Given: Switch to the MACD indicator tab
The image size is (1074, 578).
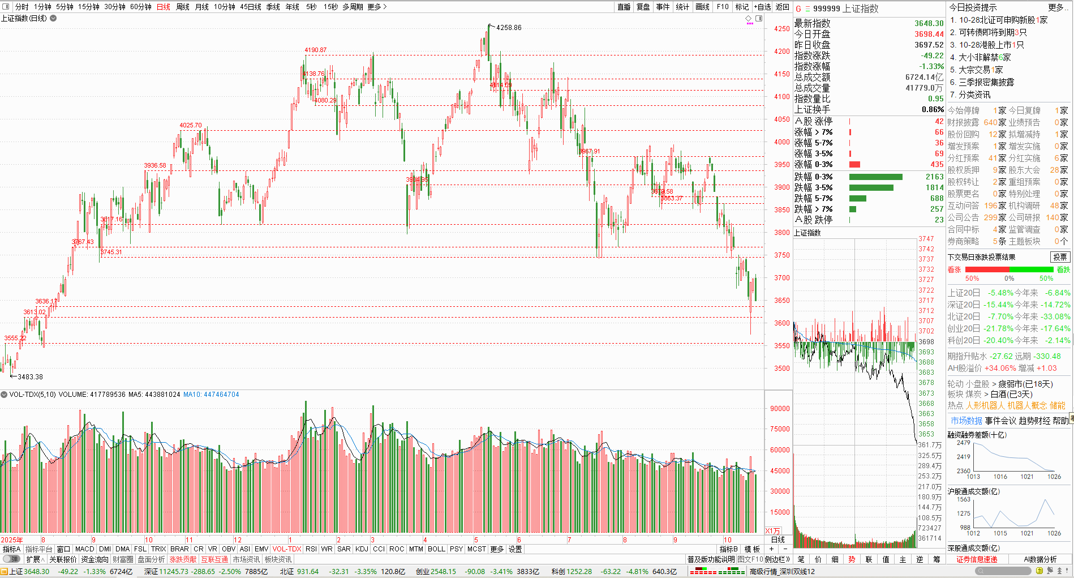Looking at the screenshot, I should pos(84,549).
